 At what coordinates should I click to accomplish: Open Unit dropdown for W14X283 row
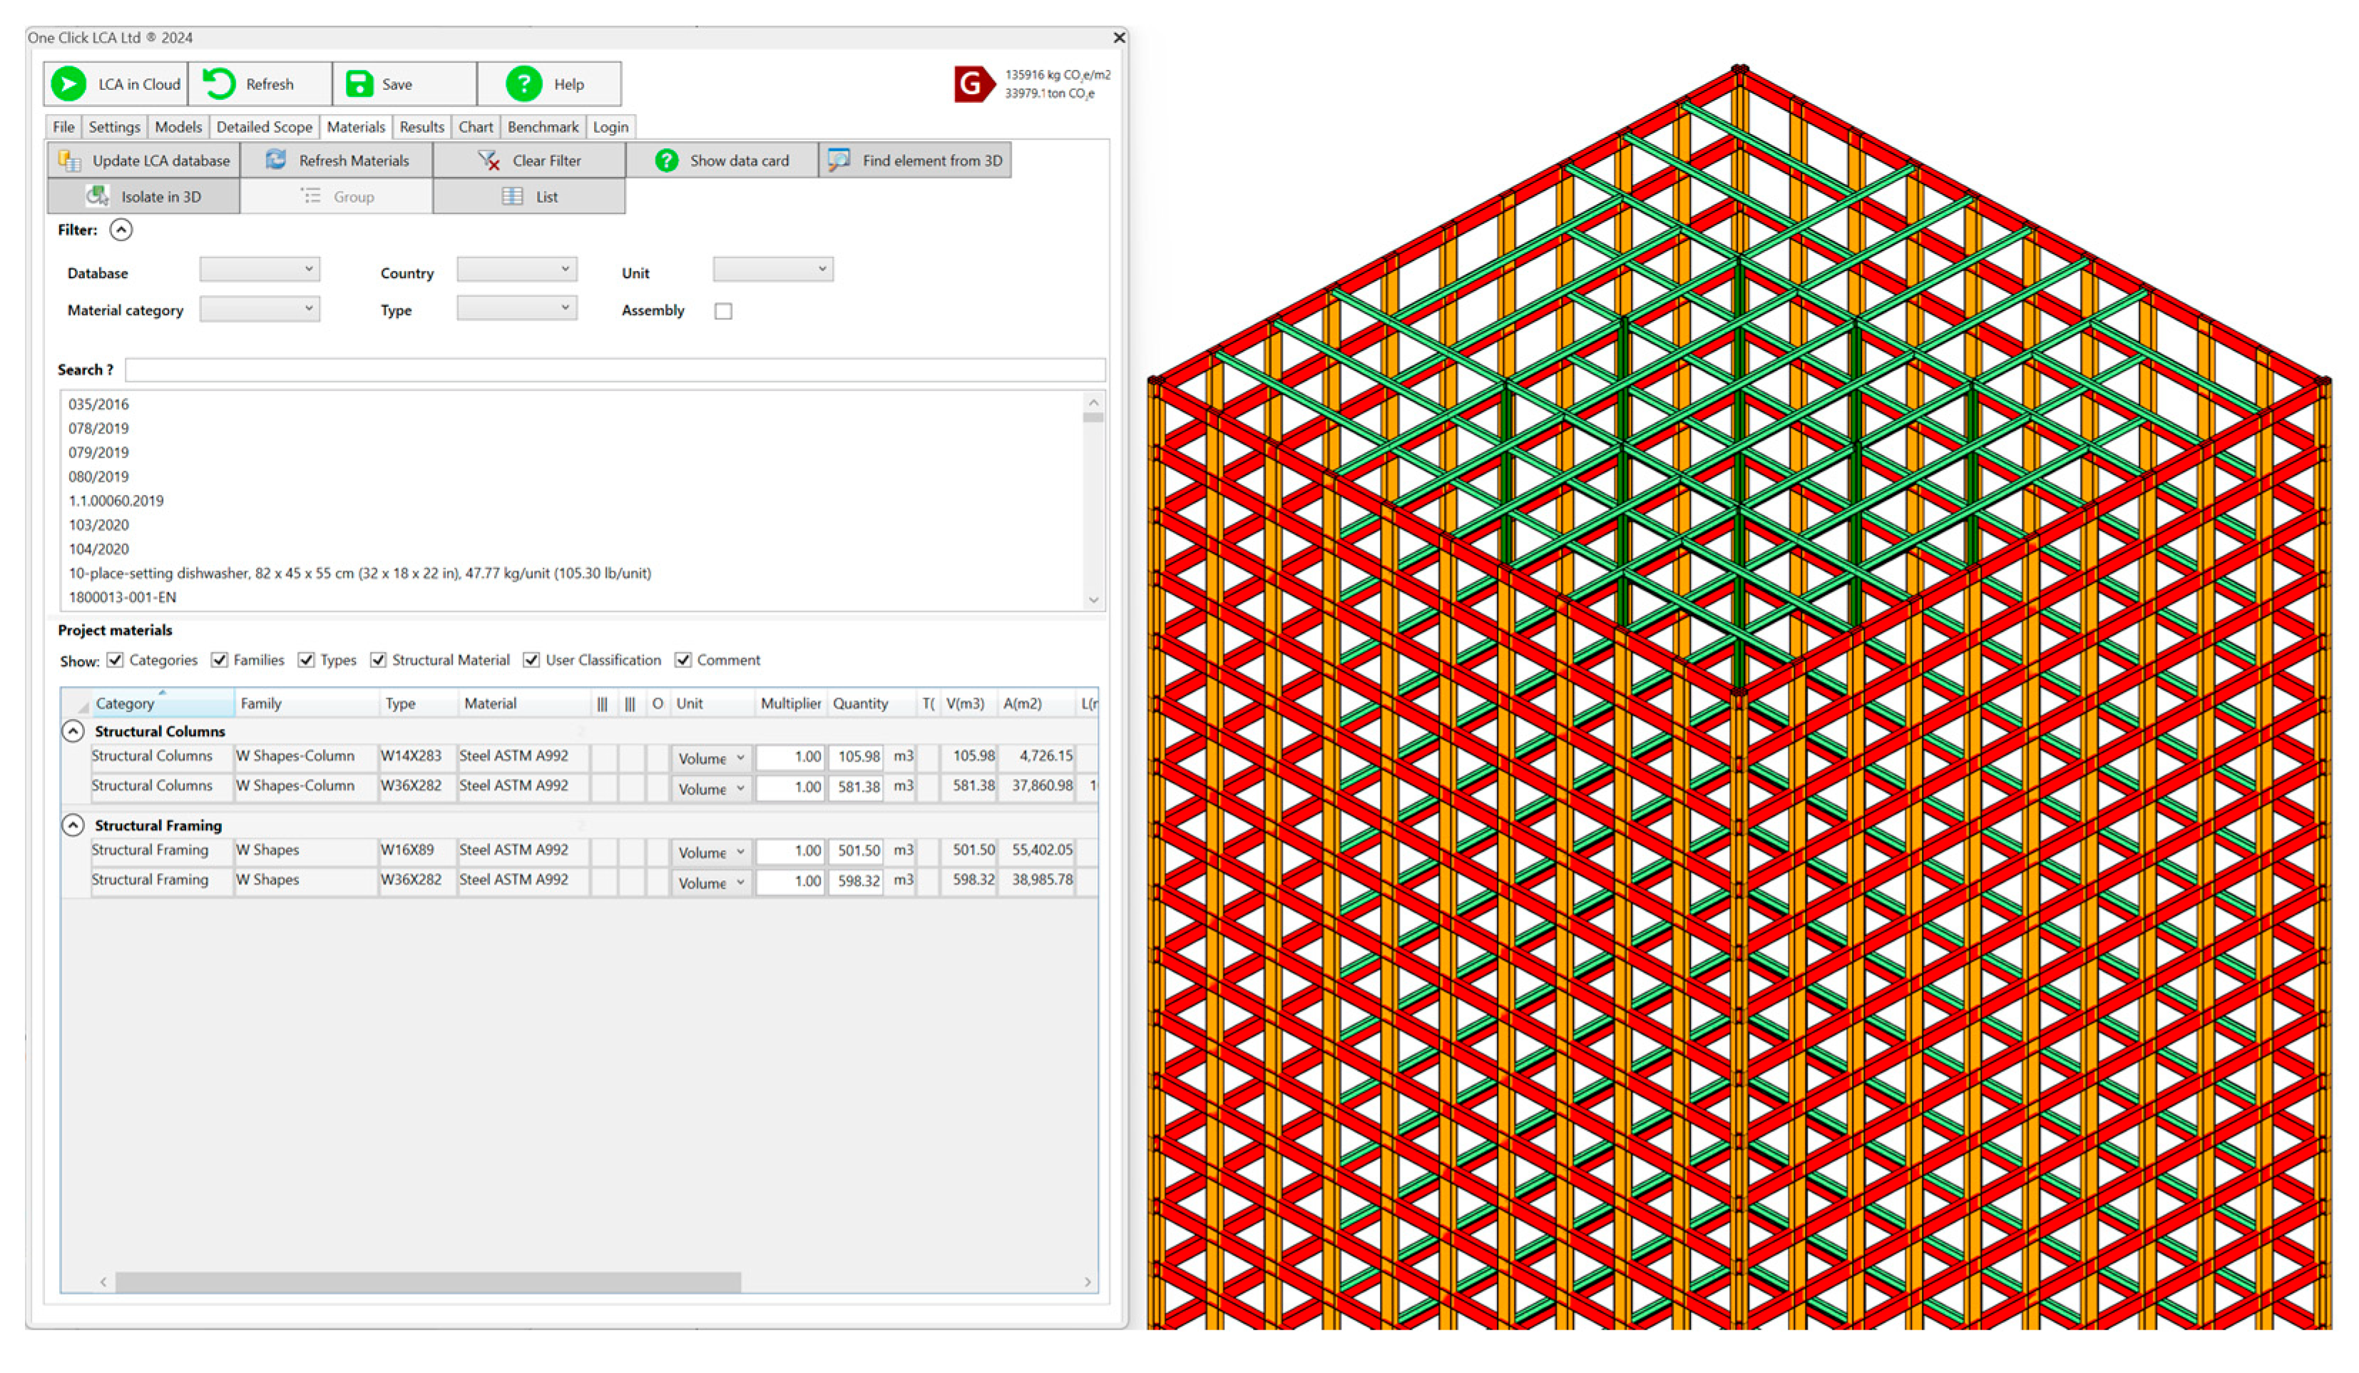point(710,759)
